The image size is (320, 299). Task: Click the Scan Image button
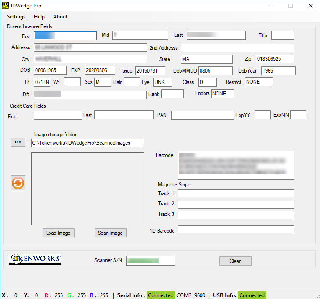pos(111,233)
